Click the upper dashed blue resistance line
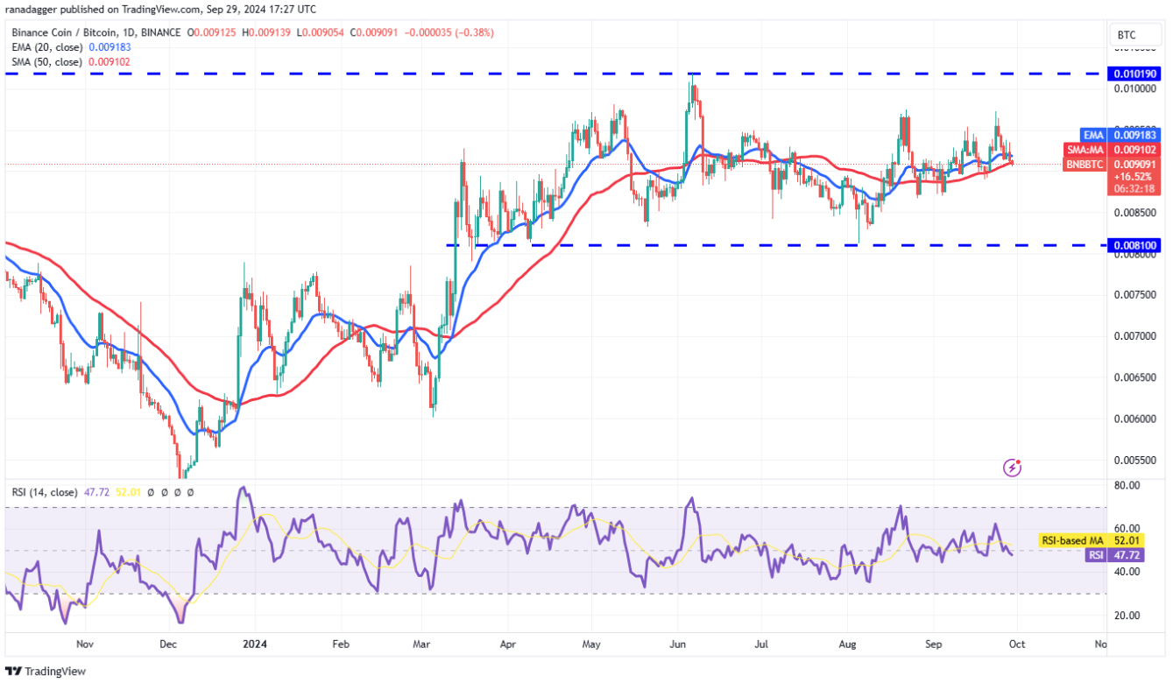Screen dimensions: 1173x683 pyautogui.click(x=350, y=74)
